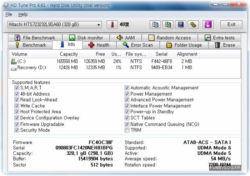Image resolution: width=250 pixels, height=176 pixels.
Task: Open the File Benchmark tab
Action: coord(35,38)
